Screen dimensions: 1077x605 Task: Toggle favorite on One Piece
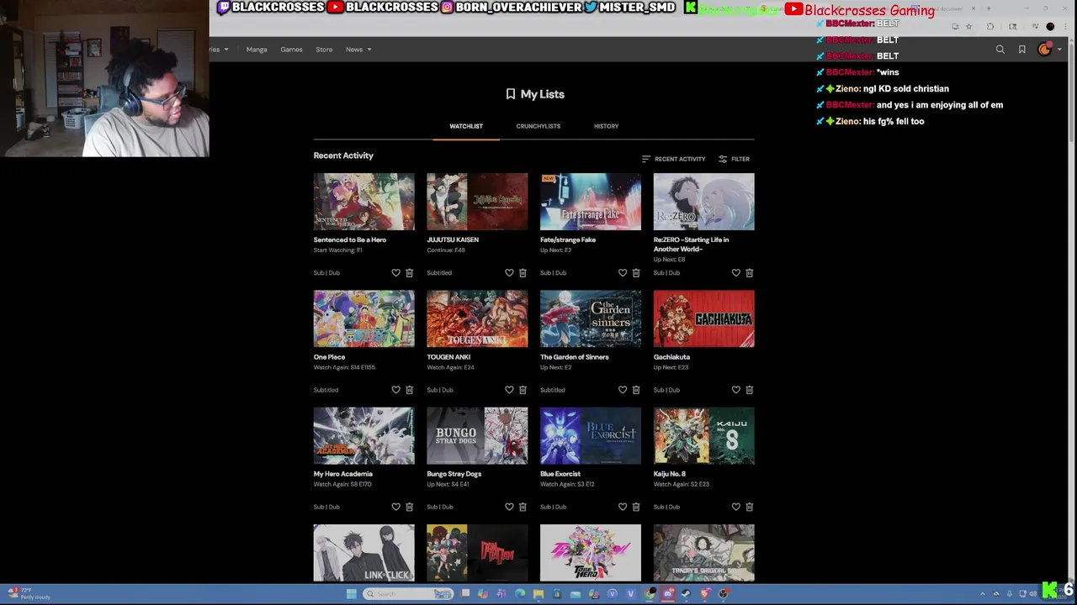point(396,390)
